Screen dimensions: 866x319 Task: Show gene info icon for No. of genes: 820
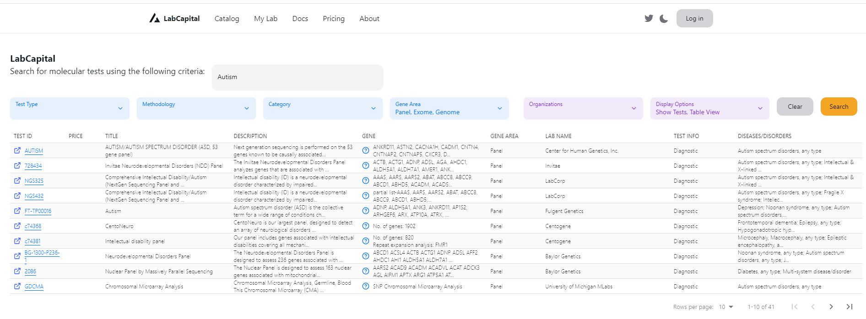coord(366,241)
